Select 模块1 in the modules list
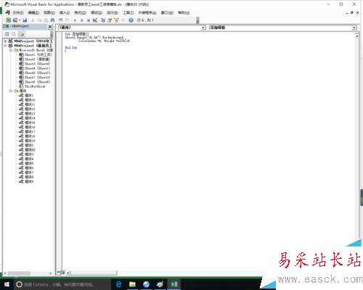 coord(26,95)
